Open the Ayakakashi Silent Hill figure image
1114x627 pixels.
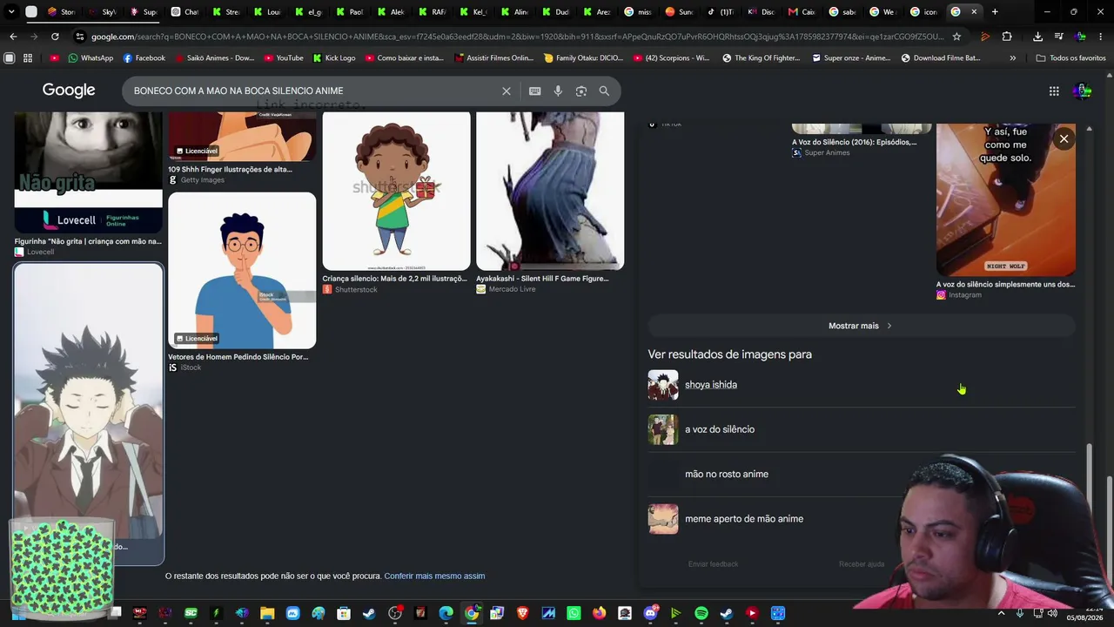click(550, 191)
